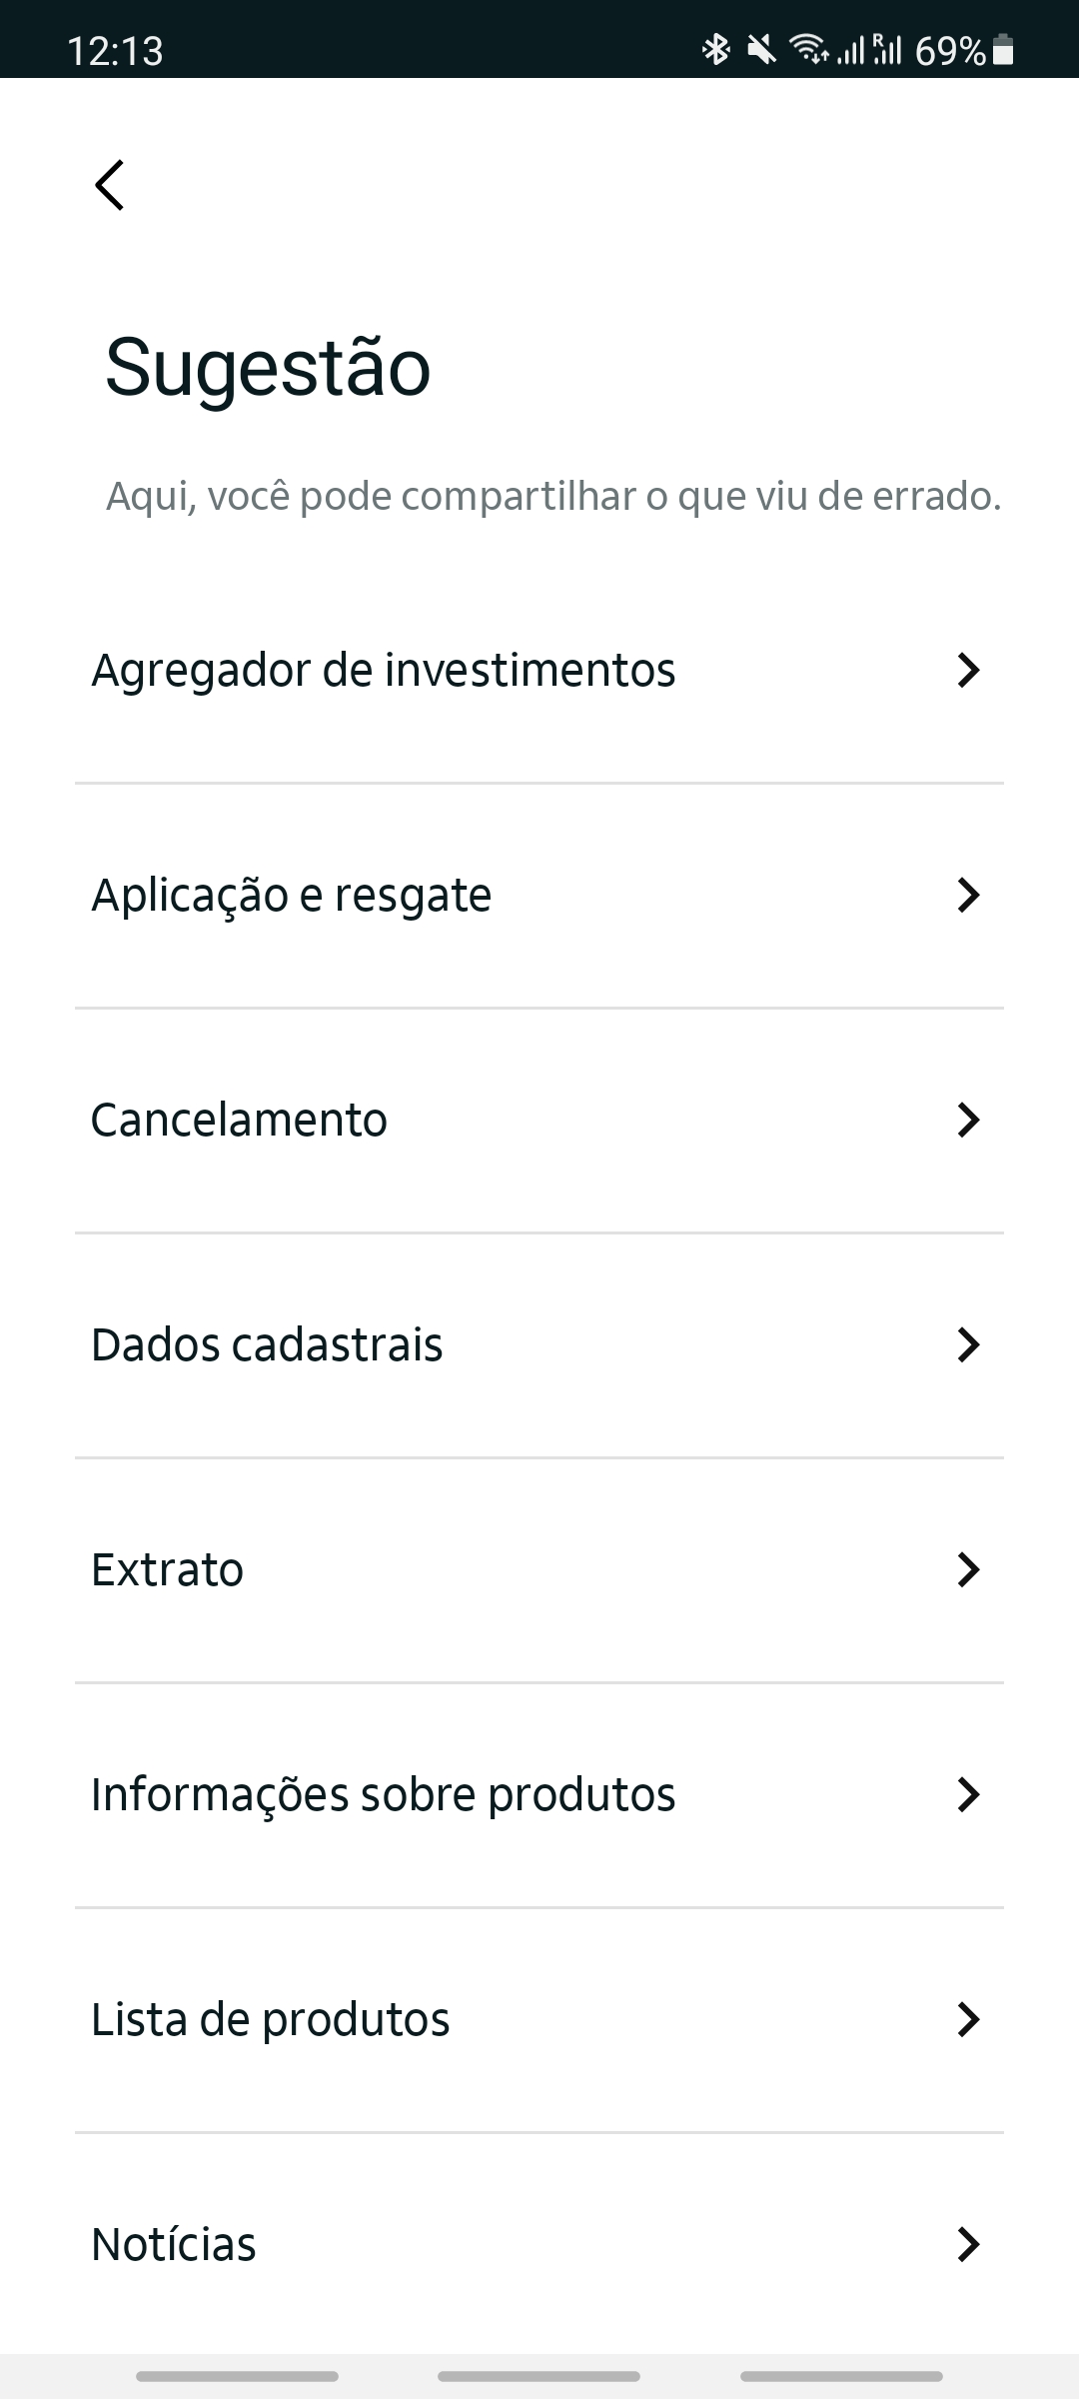Select Aplicação e resgate option
Viewport: 1079px width, 2399px height.
coord(292,895)
